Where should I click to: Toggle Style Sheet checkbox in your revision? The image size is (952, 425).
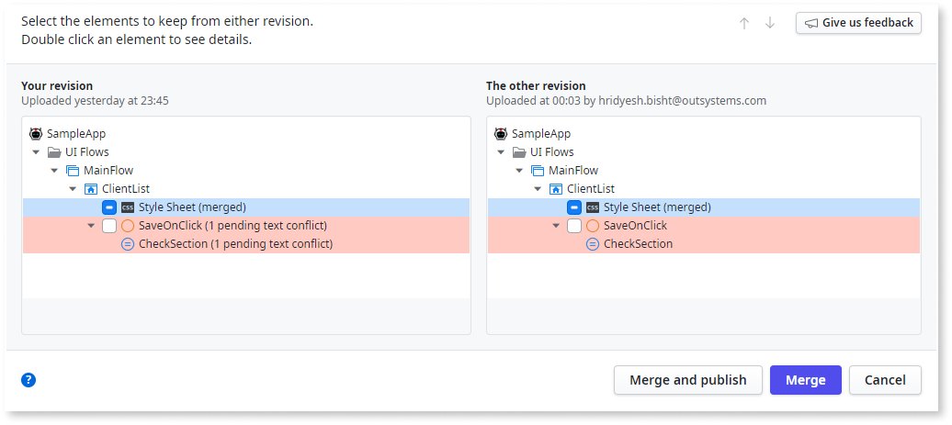coord(109,207)
